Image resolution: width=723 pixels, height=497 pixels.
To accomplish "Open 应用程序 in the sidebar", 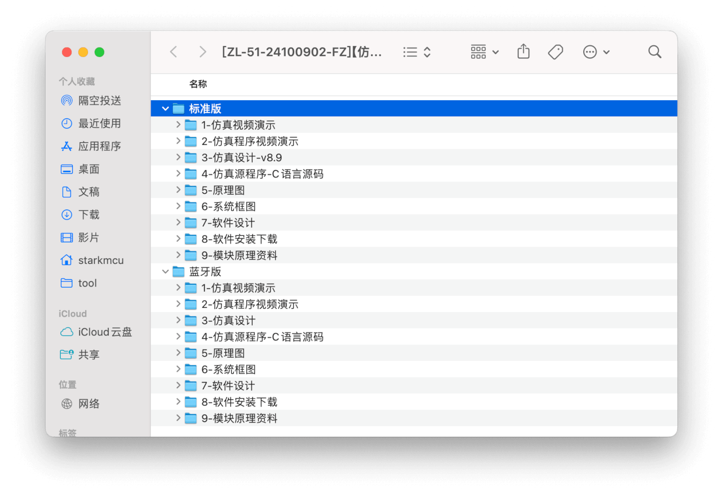I will tap(91, 146).
